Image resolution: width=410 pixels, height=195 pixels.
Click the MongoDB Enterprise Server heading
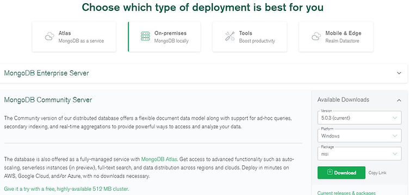pyautogui.click(x=46, y=73)
